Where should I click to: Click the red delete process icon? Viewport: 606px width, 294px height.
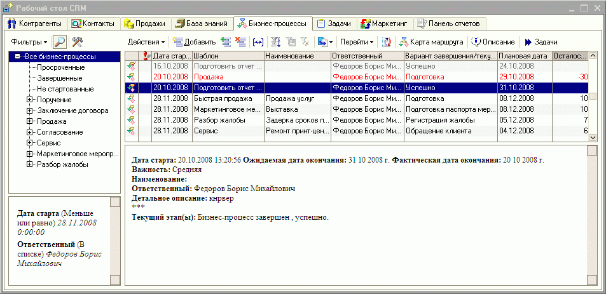click(240, 42)
